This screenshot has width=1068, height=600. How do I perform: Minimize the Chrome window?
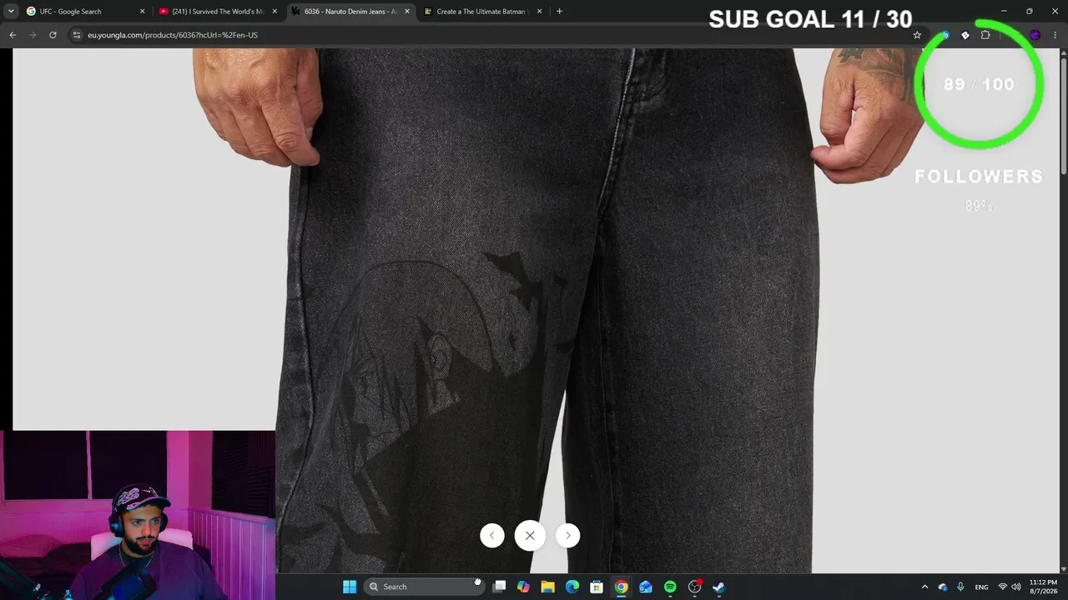point(1004,12)
